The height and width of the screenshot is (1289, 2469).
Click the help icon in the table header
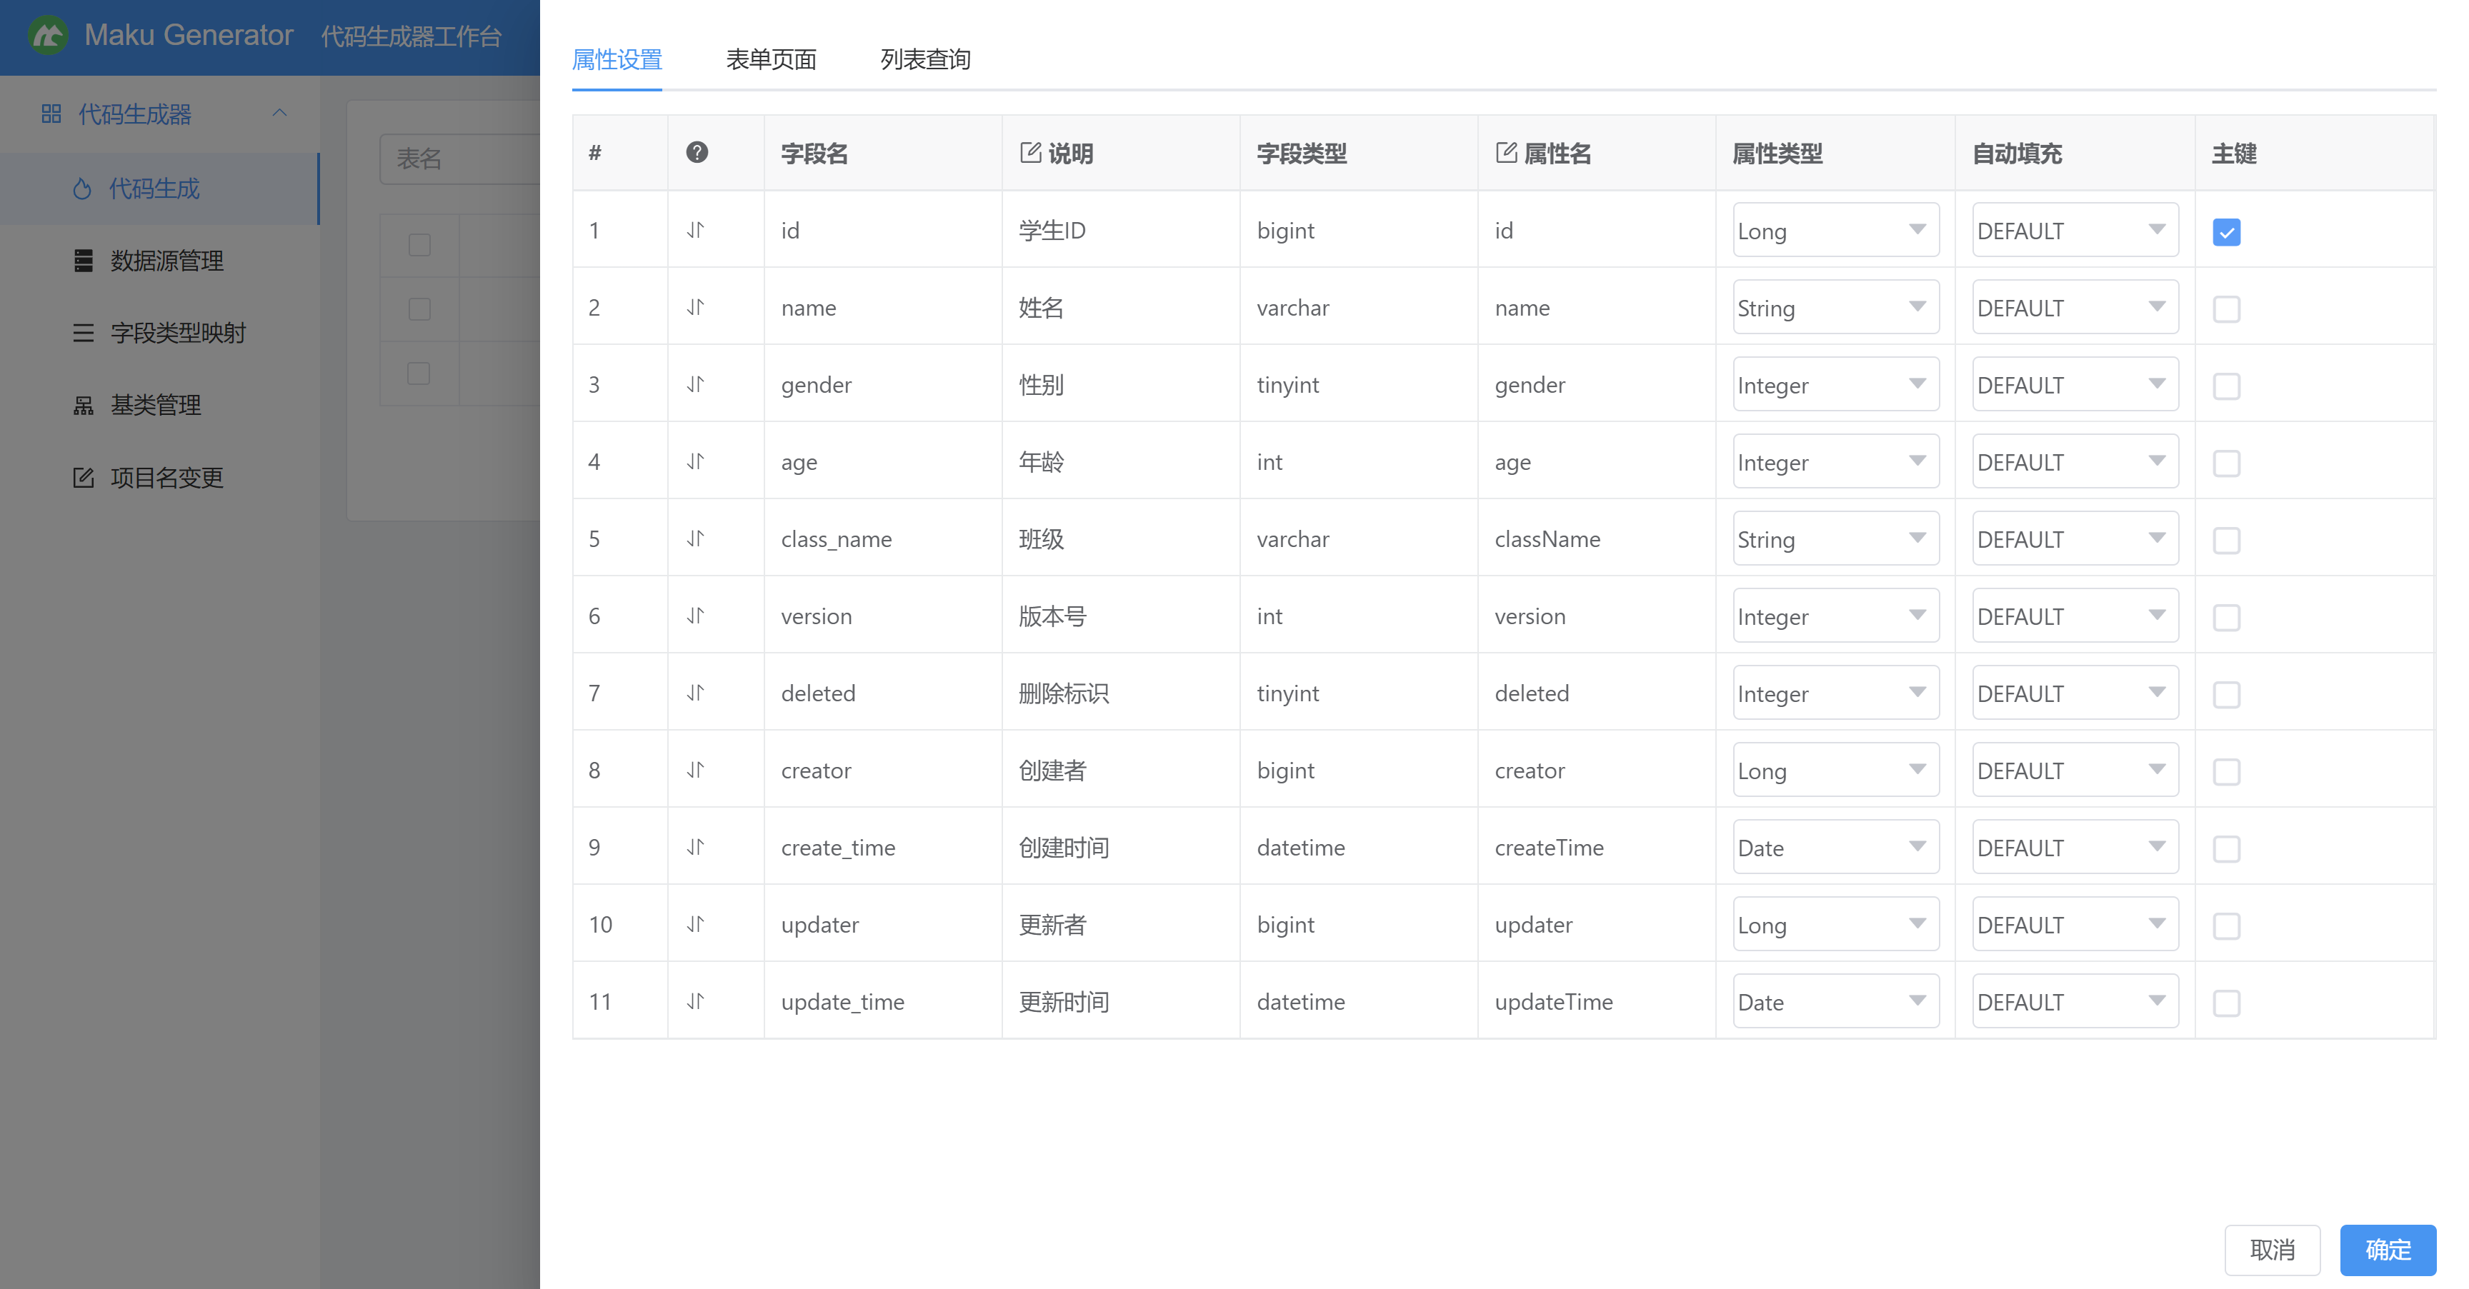(x=697, y=152)
